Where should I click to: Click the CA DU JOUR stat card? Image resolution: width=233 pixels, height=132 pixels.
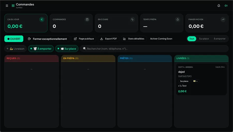click(26, 23)
